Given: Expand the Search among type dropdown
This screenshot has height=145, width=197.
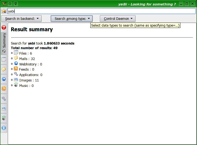Looking at the screenshot, I should point(72,18).
